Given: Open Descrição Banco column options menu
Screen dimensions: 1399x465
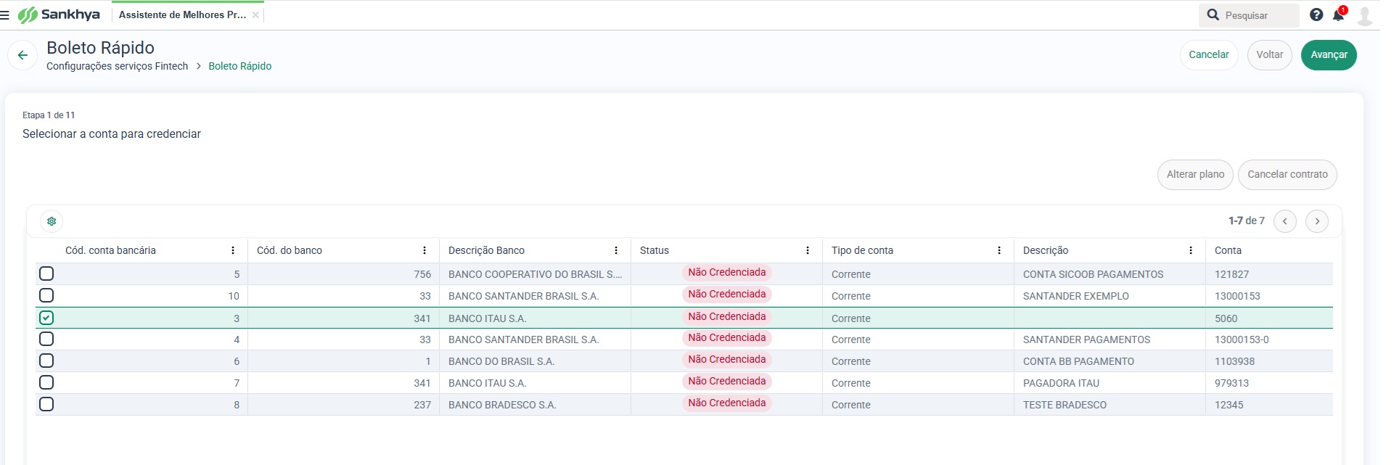Looking at the screenshot, I should tap(616, 250).
